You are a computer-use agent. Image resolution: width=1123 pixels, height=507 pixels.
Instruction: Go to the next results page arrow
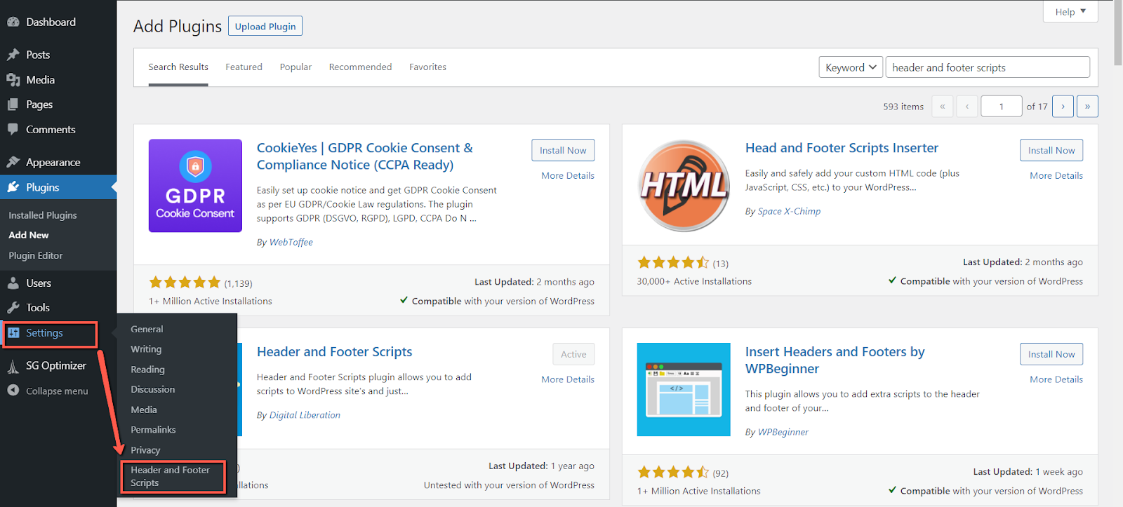1063,107
